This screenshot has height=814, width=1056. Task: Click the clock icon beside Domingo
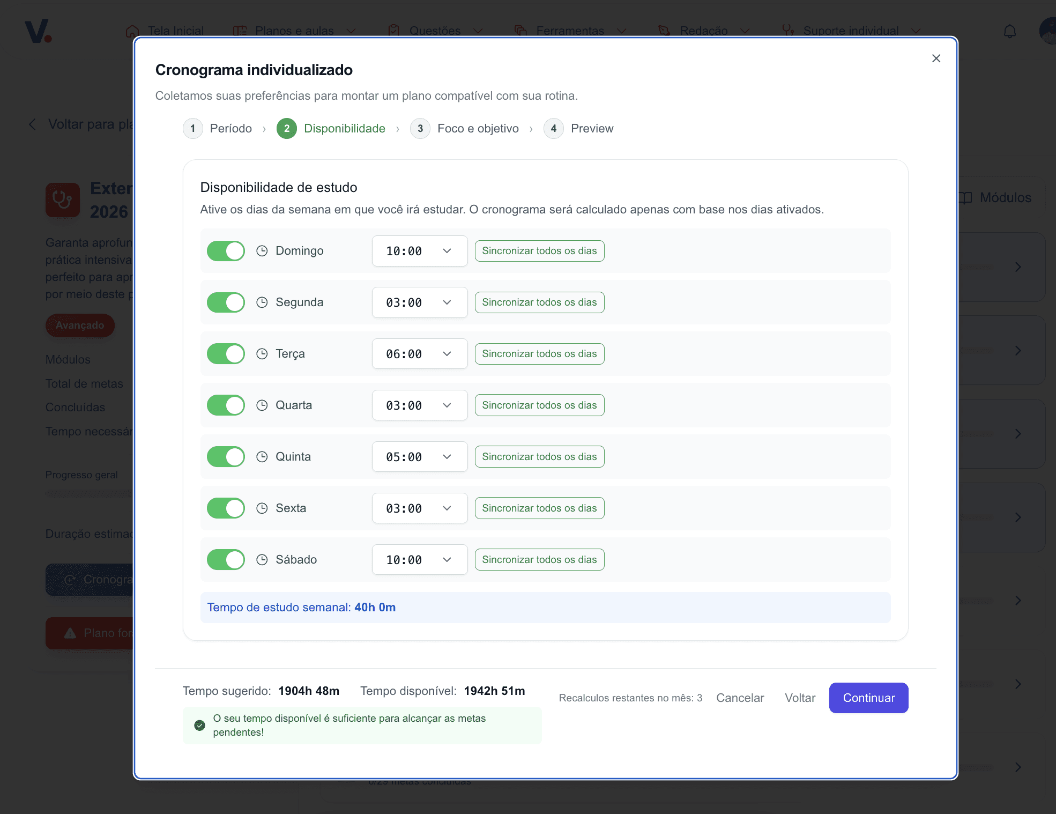pos(262,251)
